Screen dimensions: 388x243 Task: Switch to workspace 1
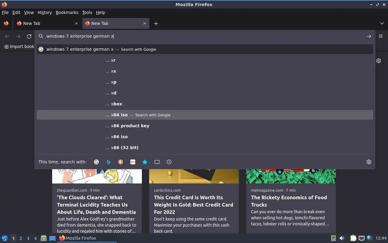pyautogui.click(x=13, y=238)
